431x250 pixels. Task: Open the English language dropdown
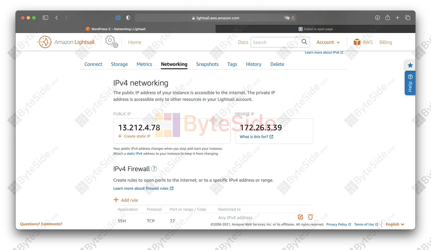395,224
